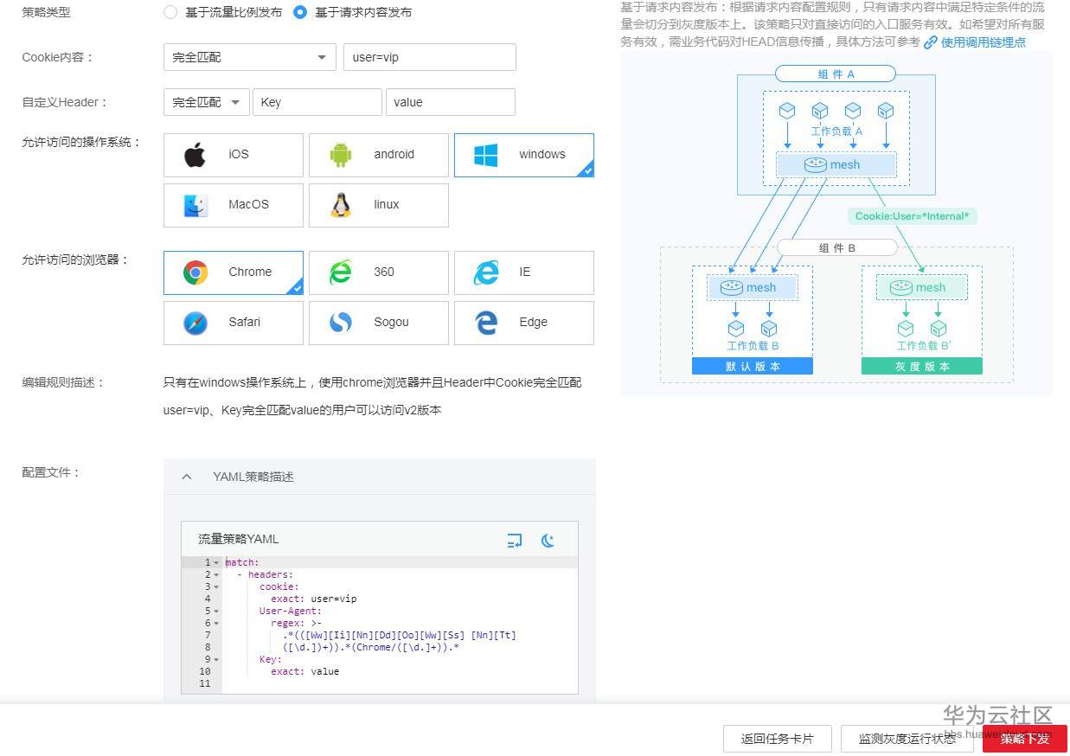Fold YAML line 2 headers block
The height and width of the screenshot is (756, 1070).
(216, 575)
